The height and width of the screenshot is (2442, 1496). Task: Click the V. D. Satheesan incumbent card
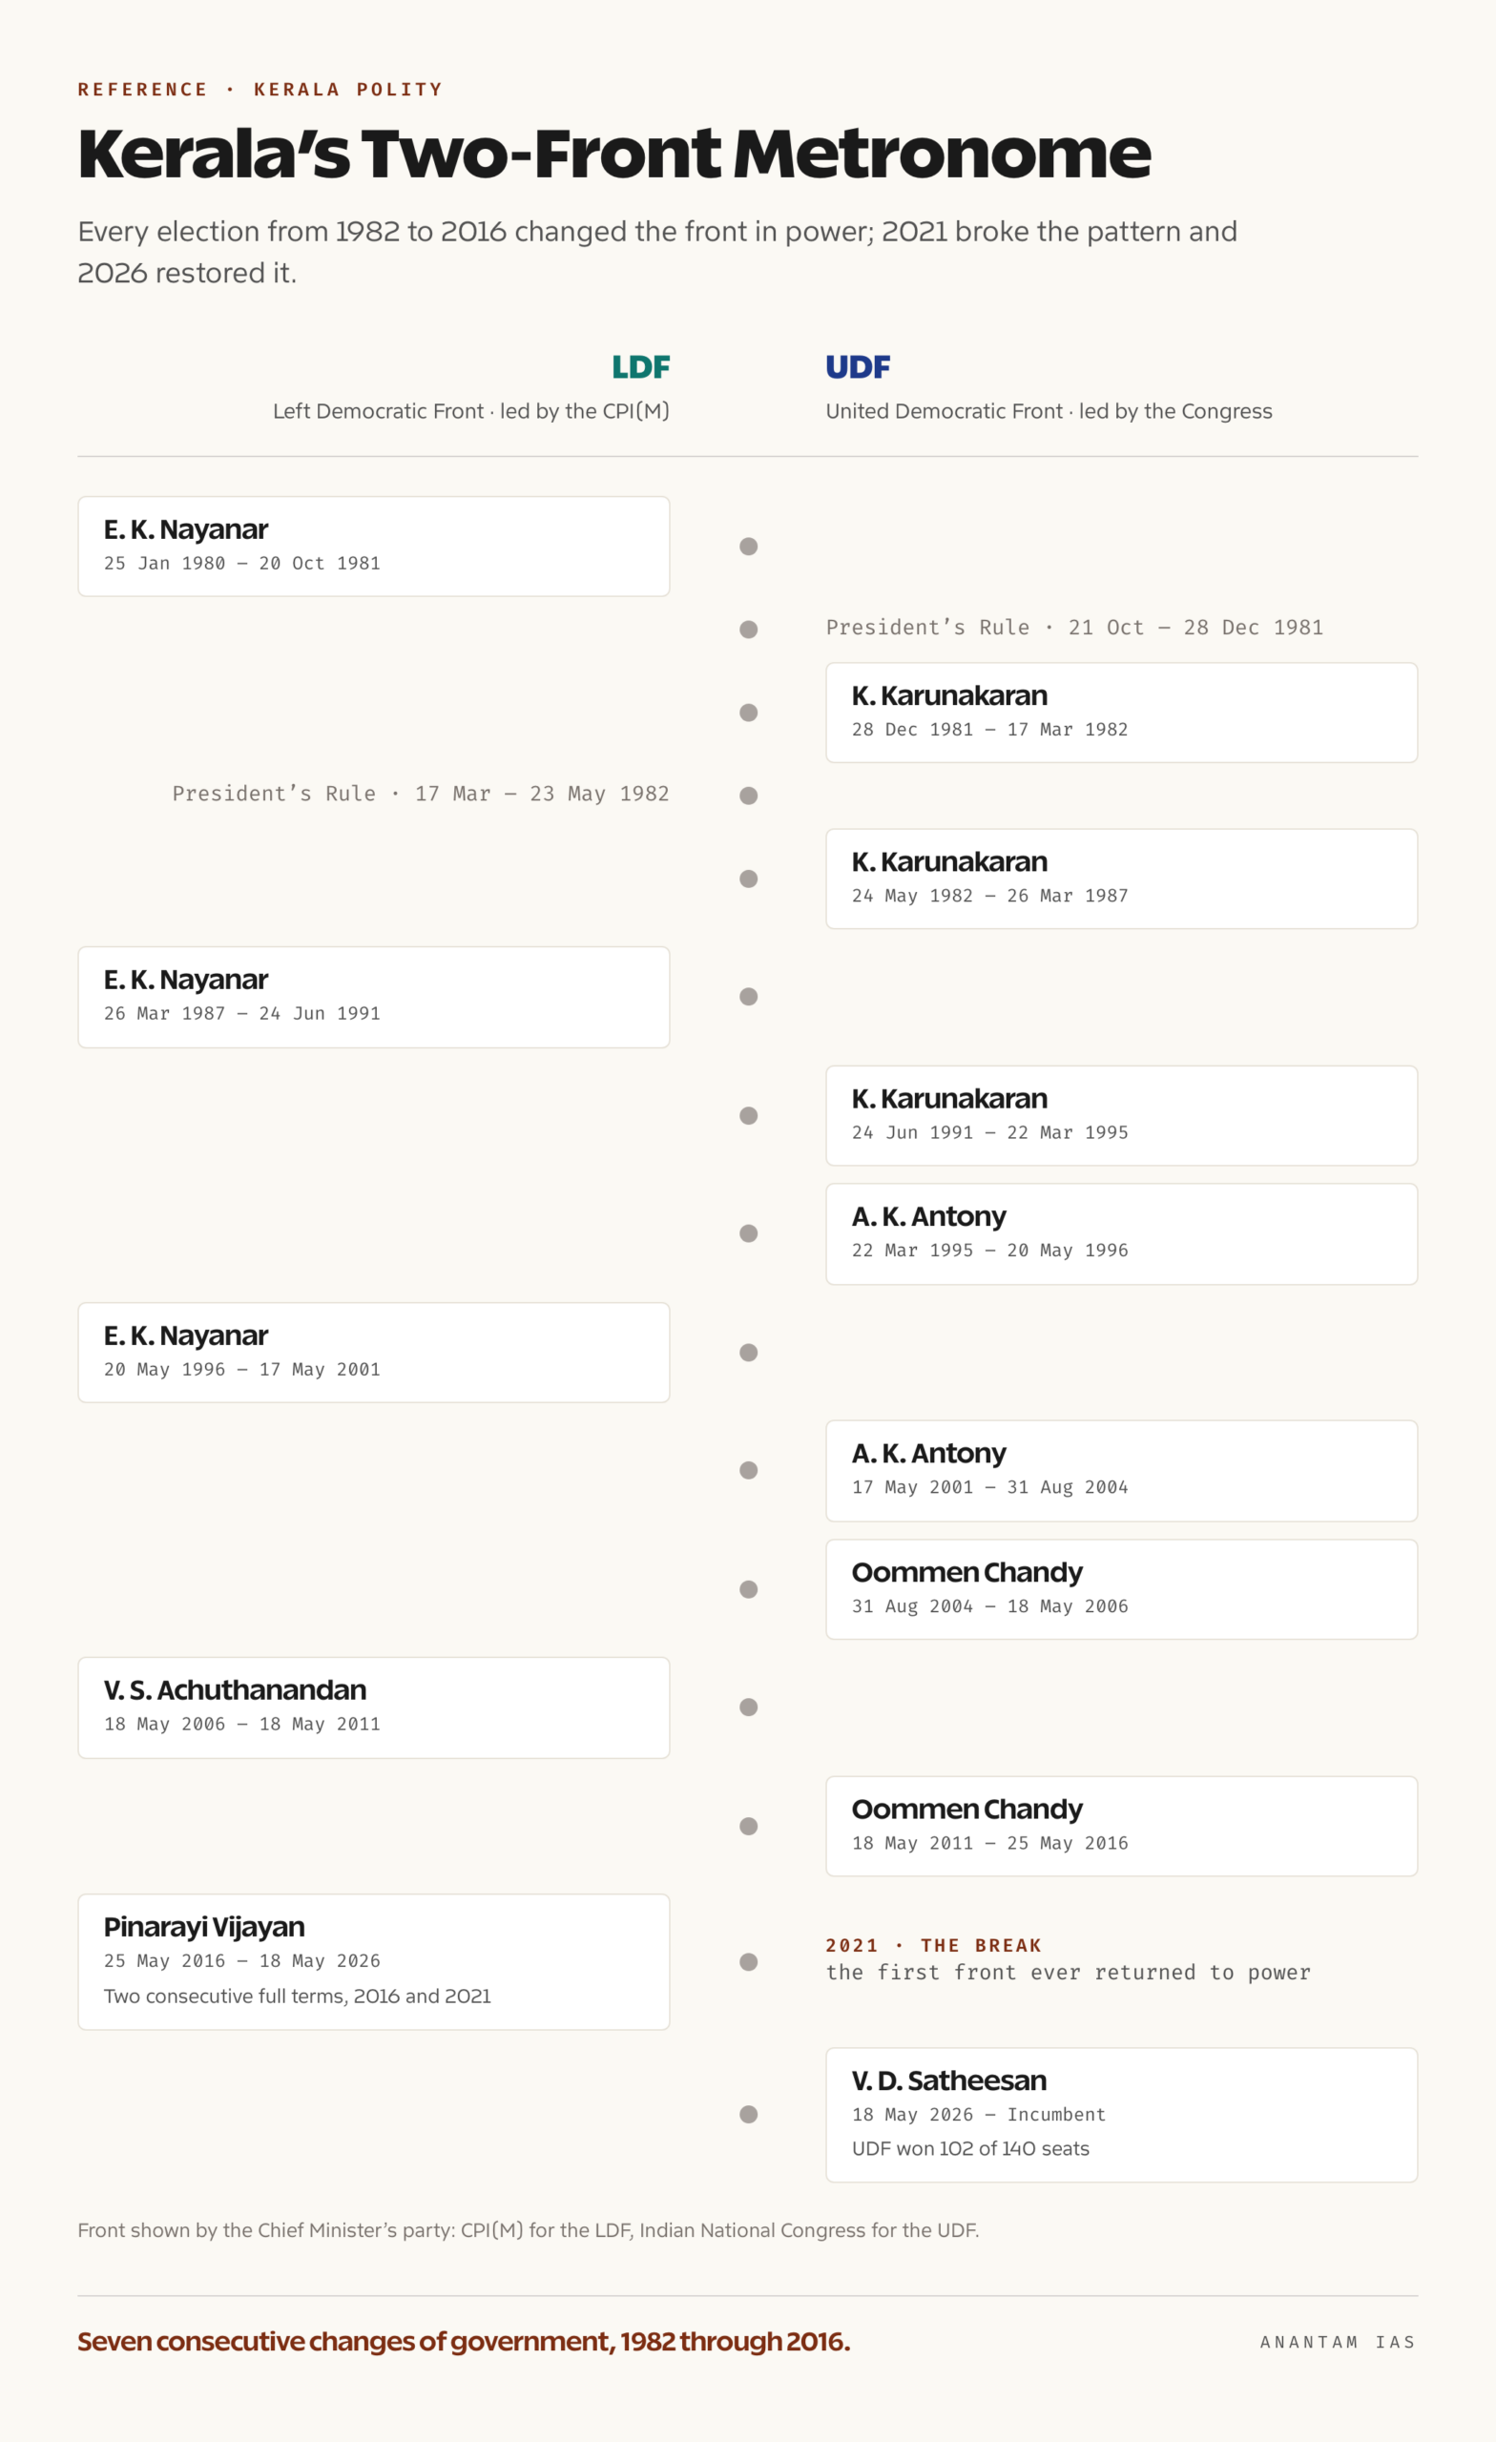1121,2115
